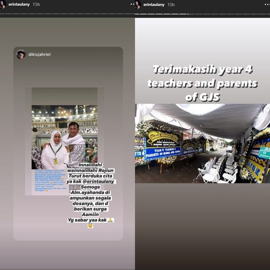
Task: Click the blue Year 4 Teachers flower board
Action: pyautogui.click(x=163, y=148)
